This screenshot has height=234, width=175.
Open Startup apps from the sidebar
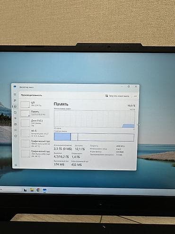tap(16, 118)
